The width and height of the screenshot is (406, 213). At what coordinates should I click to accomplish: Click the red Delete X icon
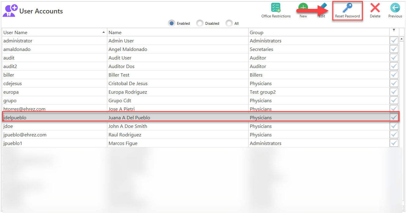click(x=375, y=8)
